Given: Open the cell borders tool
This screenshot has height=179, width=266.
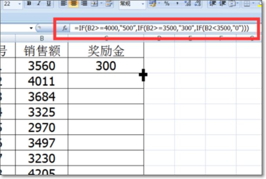Looking at the screenshot, I should point(246,3).
